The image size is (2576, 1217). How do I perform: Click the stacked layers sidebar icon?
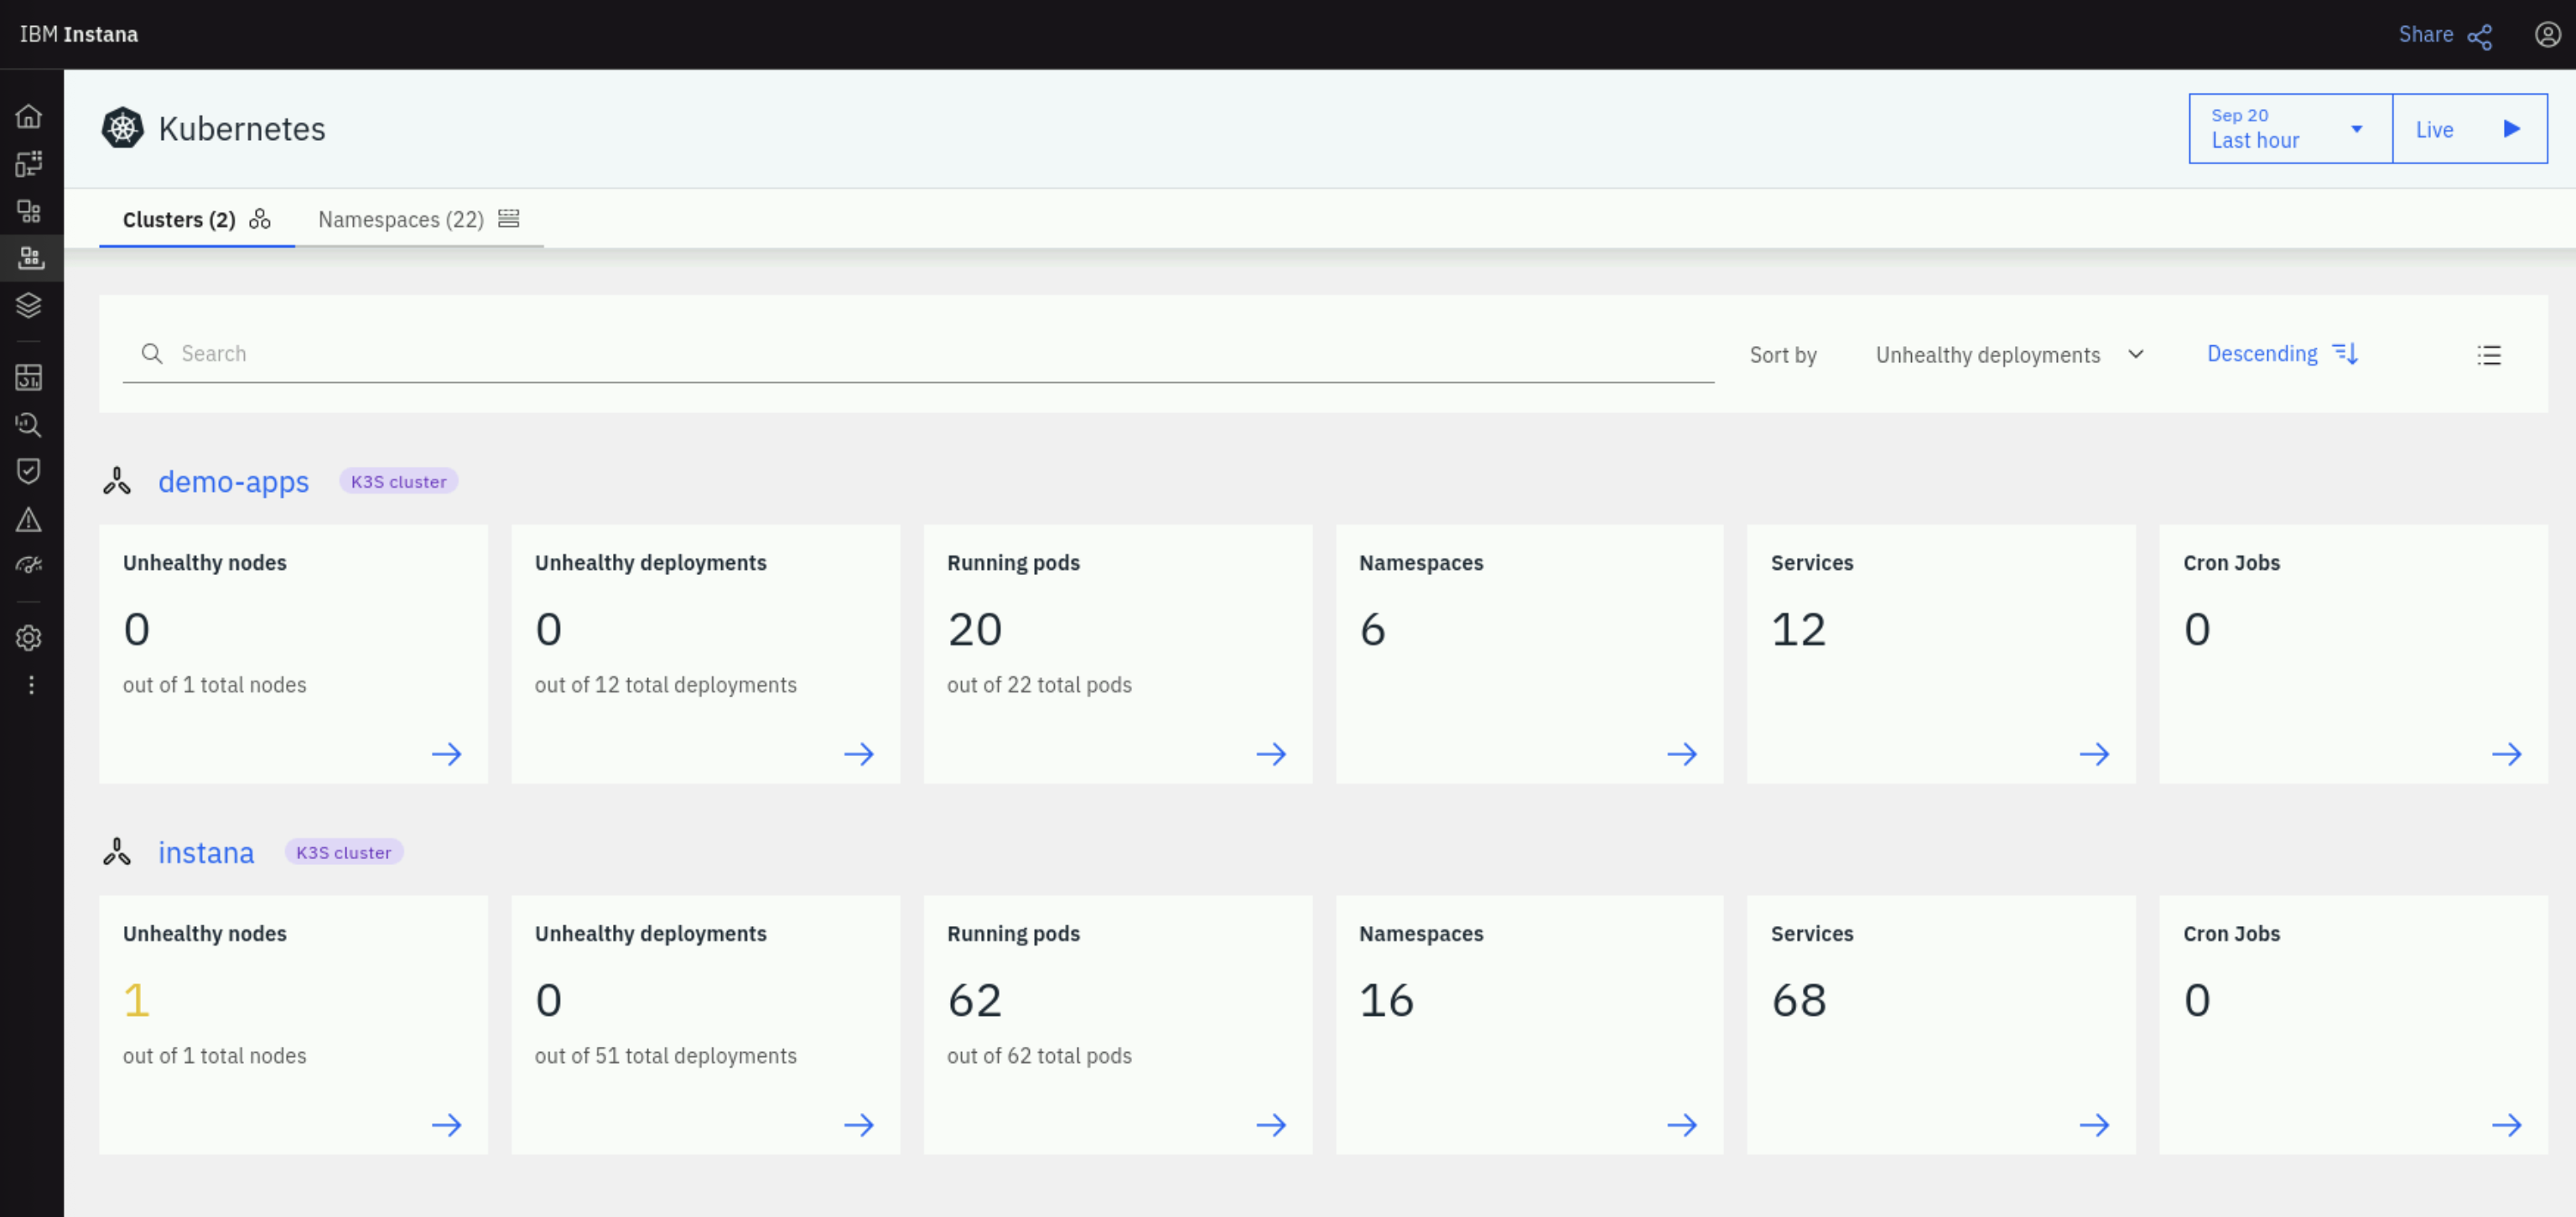[29, 305]
